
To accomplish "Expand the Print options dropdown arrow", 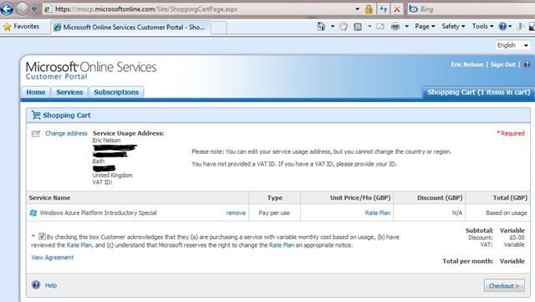I will point(407,26).
